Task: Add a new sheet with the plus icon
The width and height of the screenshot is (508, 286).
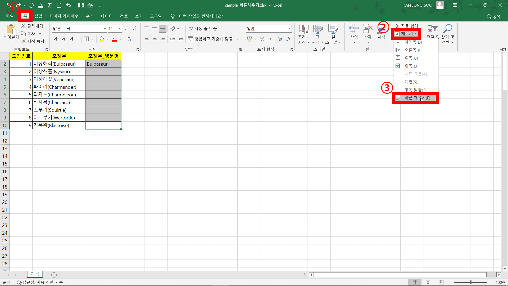Action: click(54, 275)
